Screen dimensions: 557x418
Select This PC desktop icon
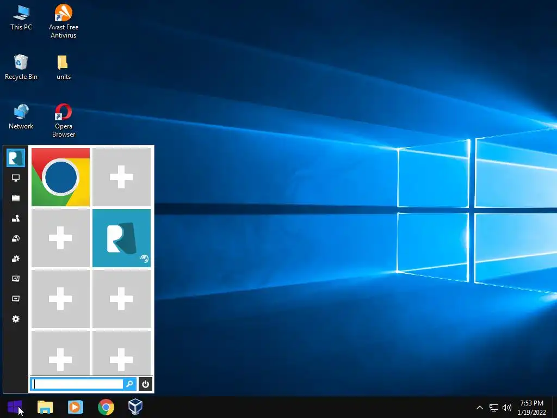[21, 17]
